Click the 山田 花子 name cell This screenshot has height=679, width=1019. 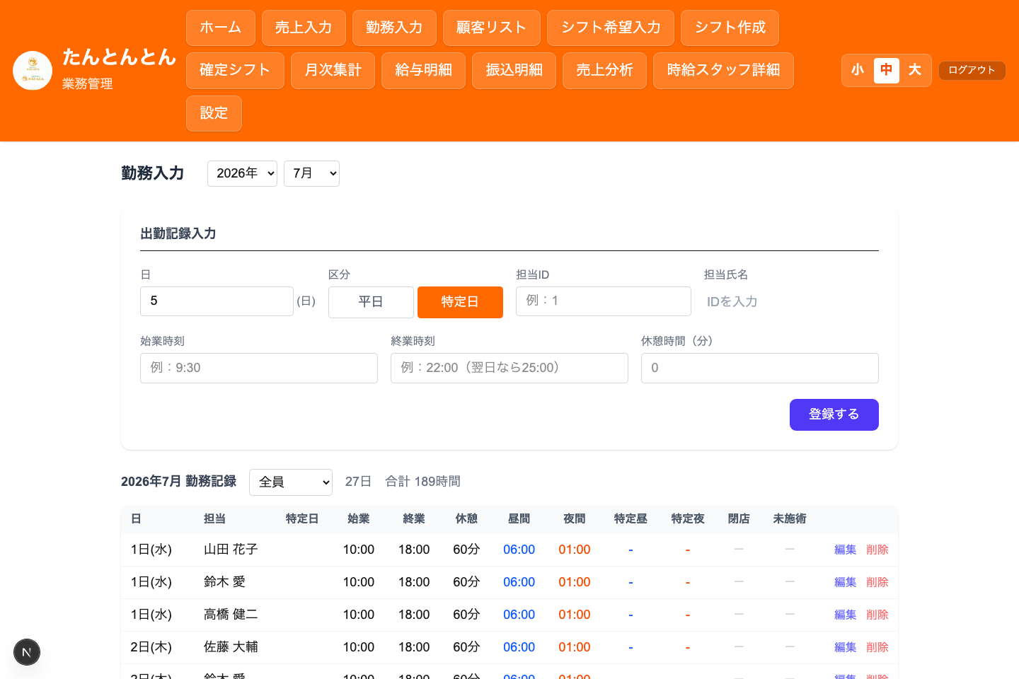231,550
